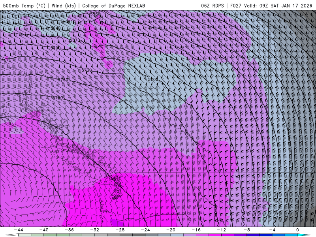This screenshot has width=316, height=237.
Task: Click the College of DuPage NEXLAB text
Action: 114,6
